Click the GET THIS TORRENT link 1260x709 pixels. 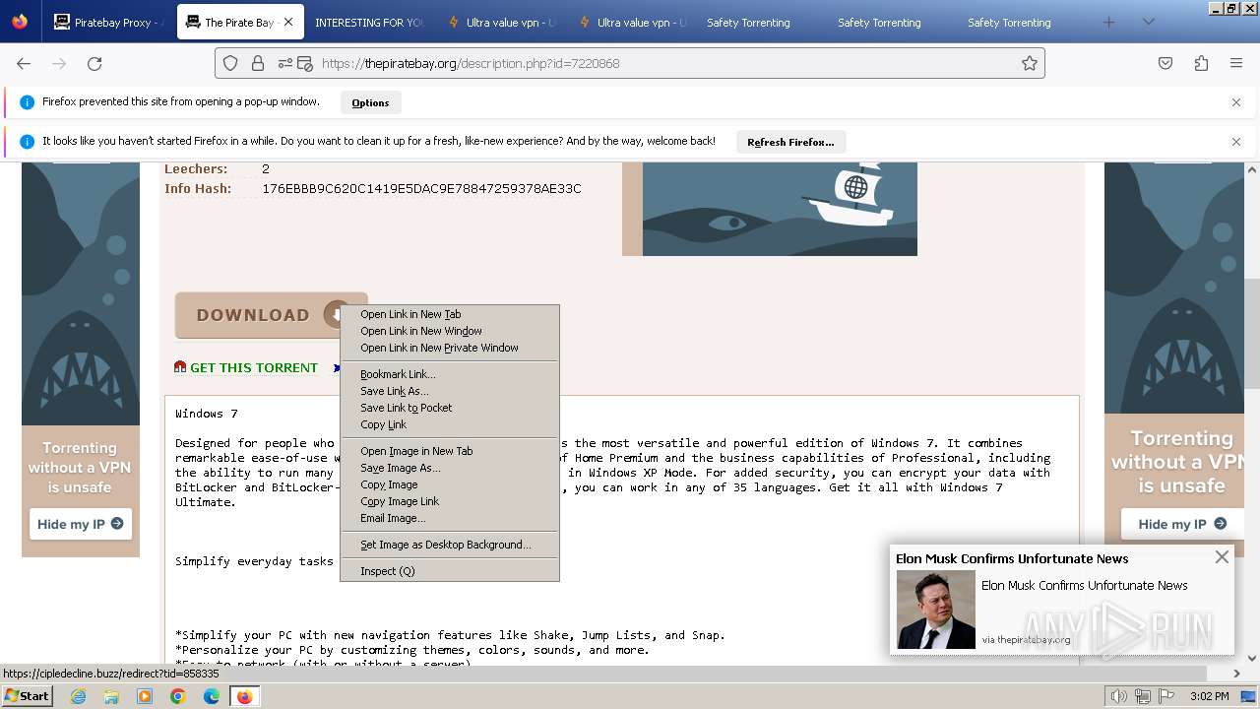click(x=254, y=367)
